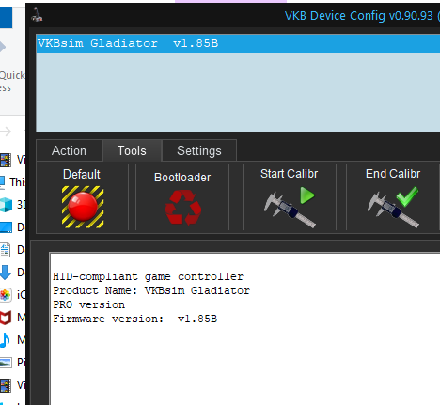Click the 'Firmware version: v1.85B' line
This screenshot has width=440, height=405.
[x=135, y=319]
